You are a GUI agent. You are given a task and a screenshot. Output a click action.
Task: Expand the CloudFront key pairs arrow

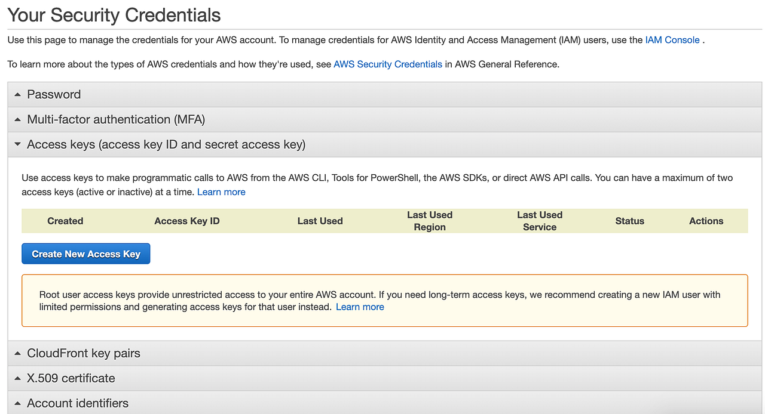pos(17,354)
